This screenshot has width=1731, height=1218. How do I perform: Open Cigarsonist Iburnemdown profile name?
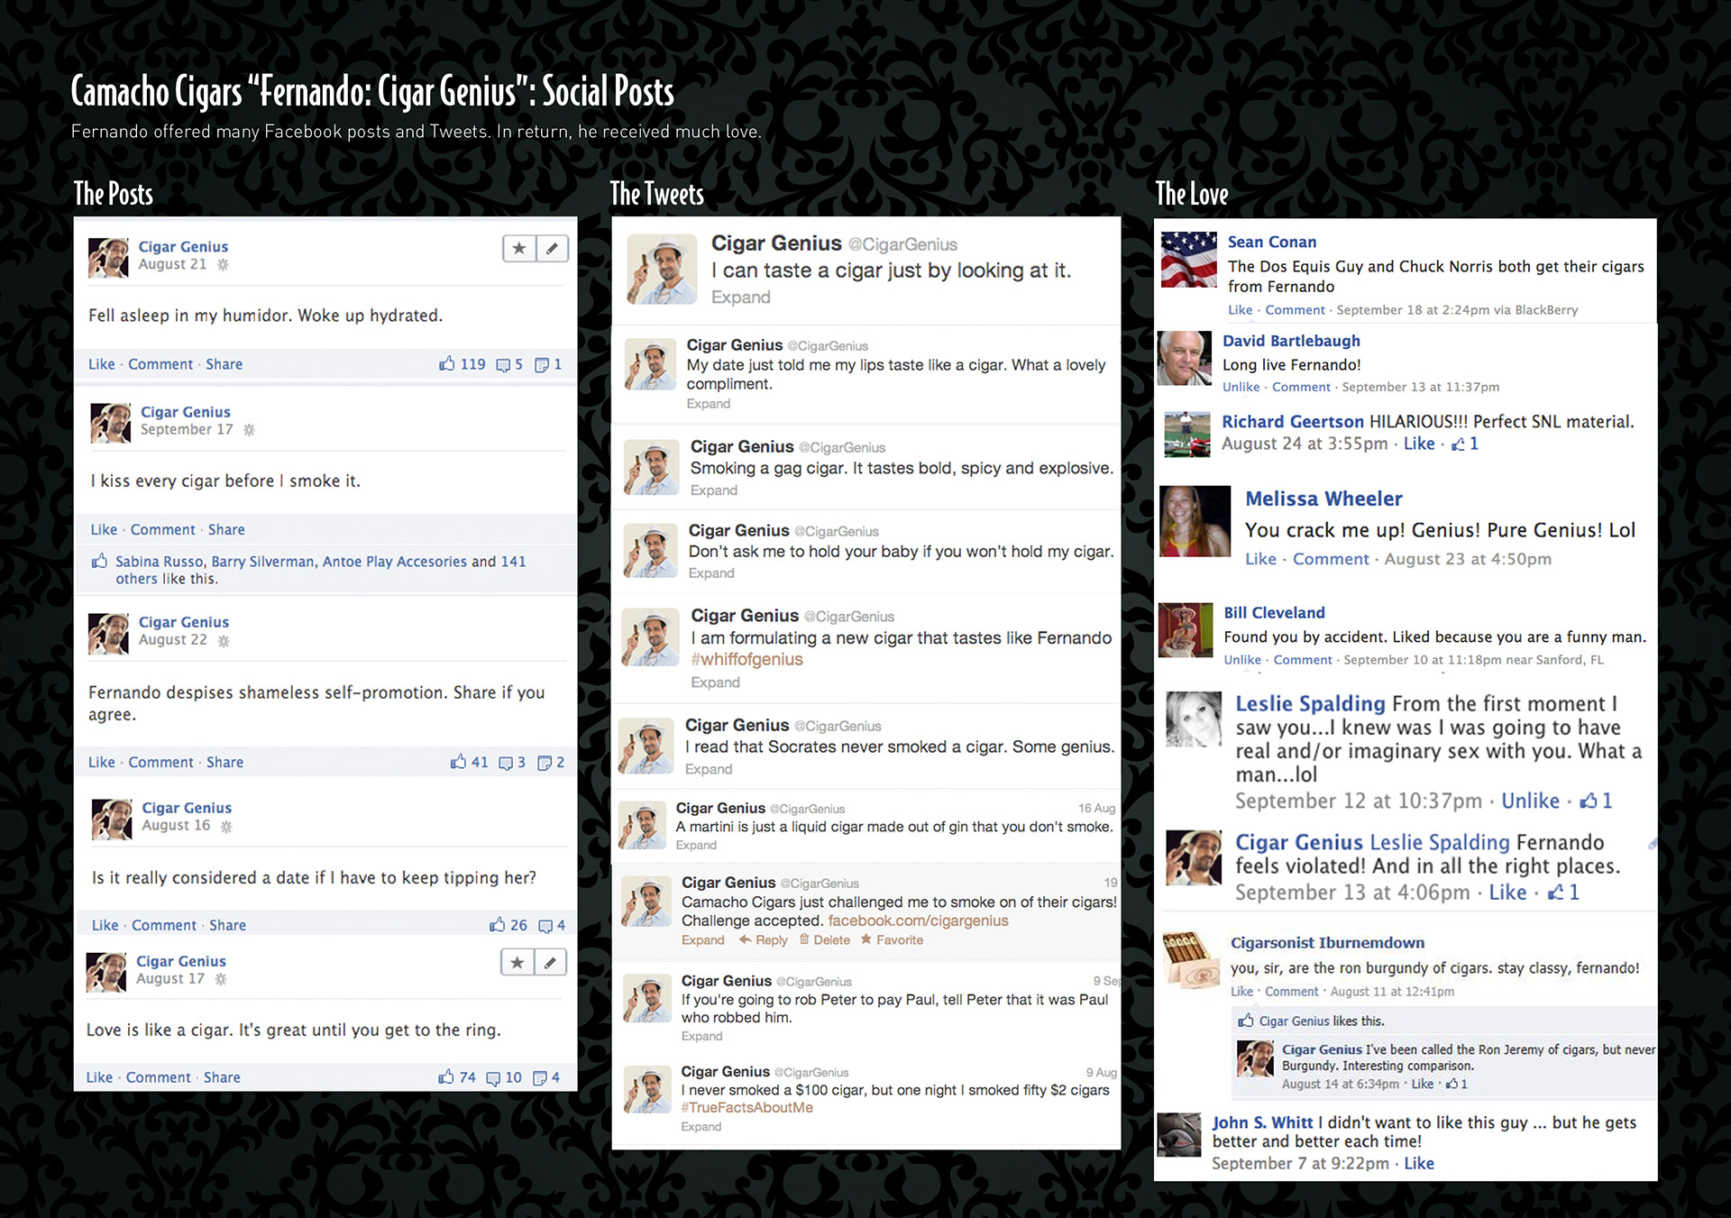click(1328, 943)
